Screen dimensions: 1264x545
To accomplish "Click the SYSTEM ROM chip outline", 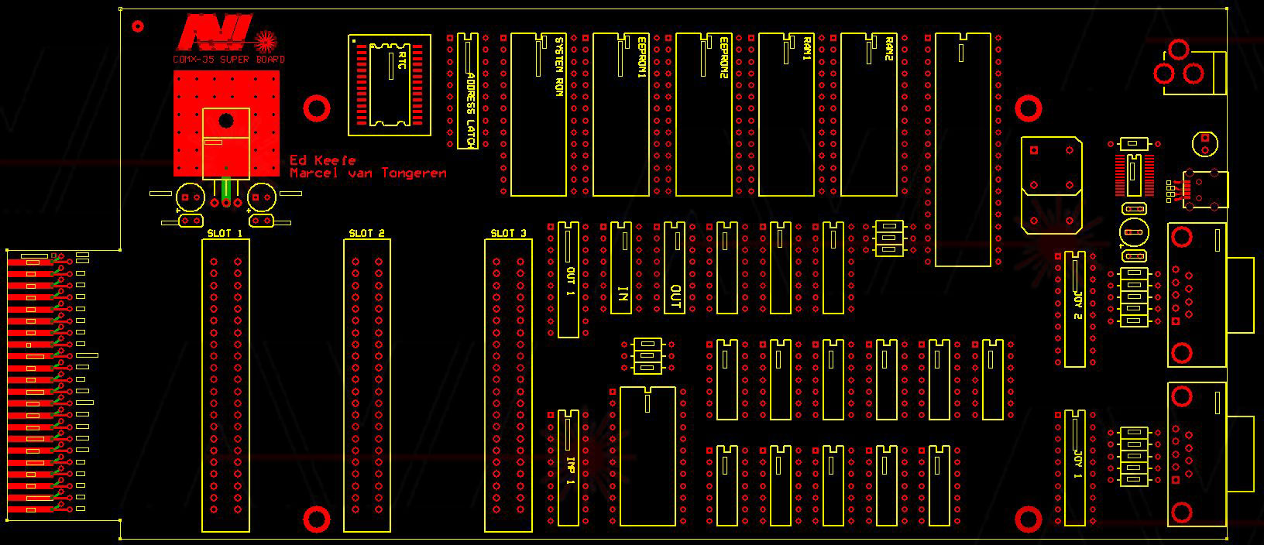I will (x=538, y=115).
